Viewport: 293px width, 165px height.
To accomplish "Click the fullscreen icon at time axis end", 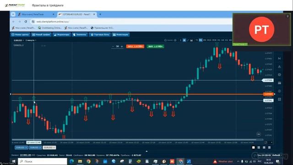I will point(266,143).
